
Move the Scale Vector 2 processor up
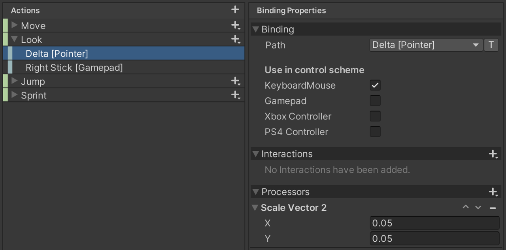[466, 207]
